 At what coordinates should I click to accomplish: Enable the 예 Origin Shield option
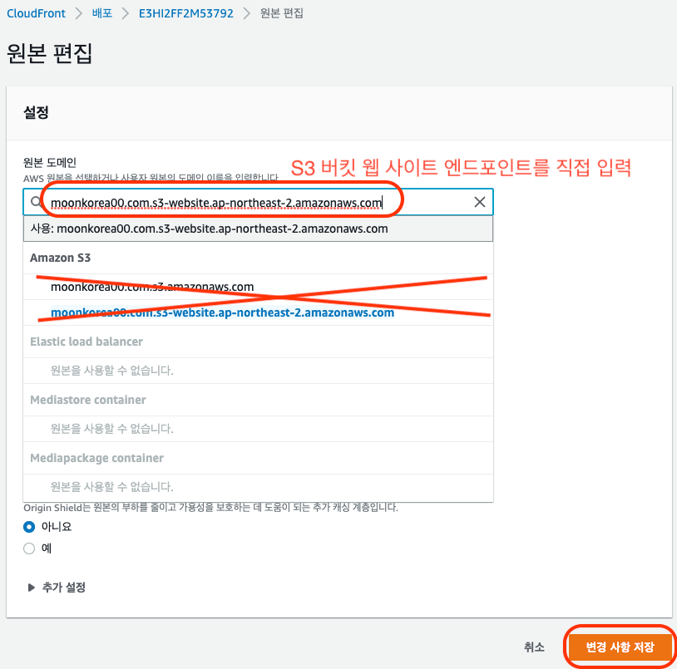29,548
